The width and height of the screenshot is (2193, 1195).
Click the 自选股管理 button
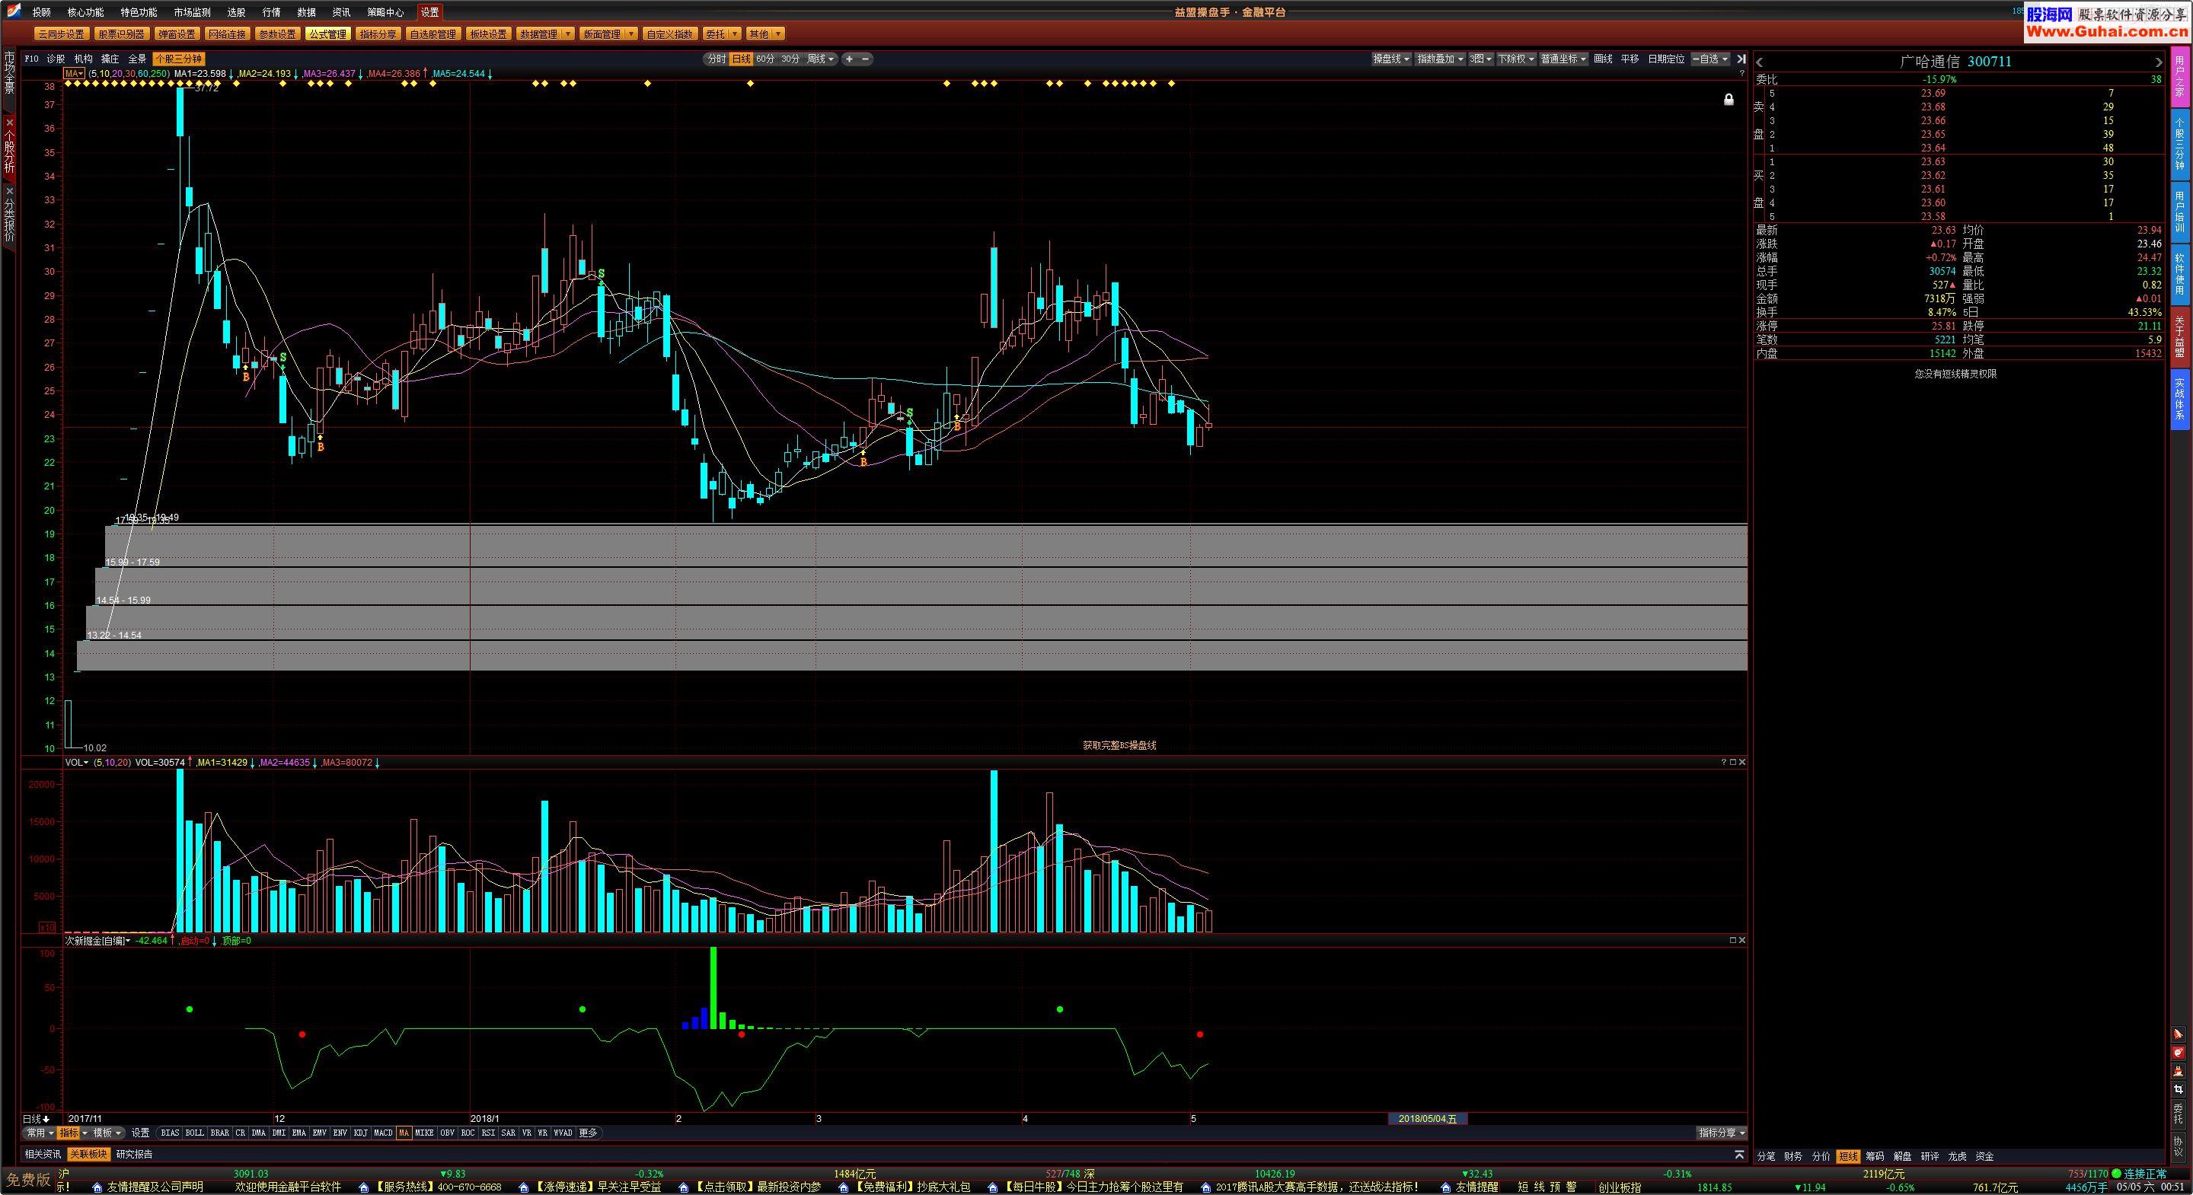(433, 34)
